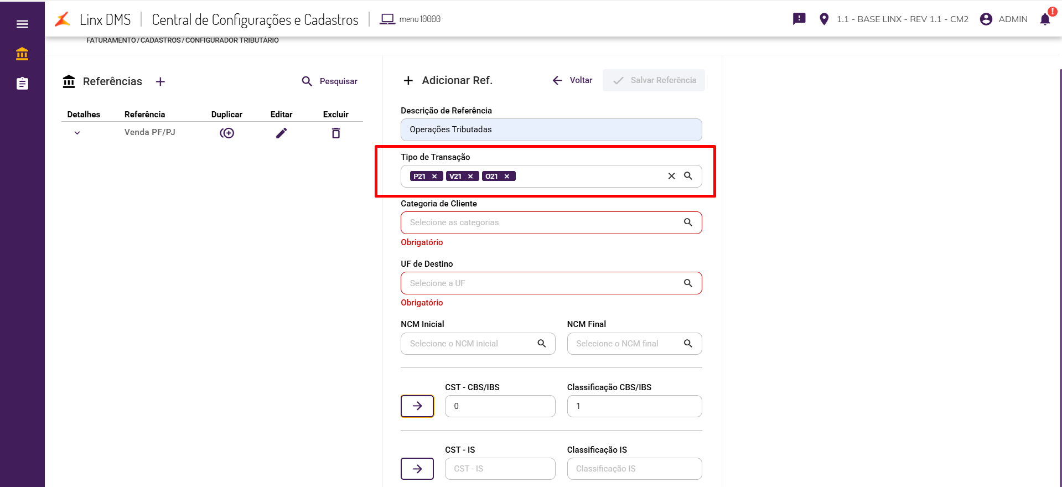The image size is (1062, 487).
Task: Open the Categoria de Cliente dropdown
Action: 551,222
